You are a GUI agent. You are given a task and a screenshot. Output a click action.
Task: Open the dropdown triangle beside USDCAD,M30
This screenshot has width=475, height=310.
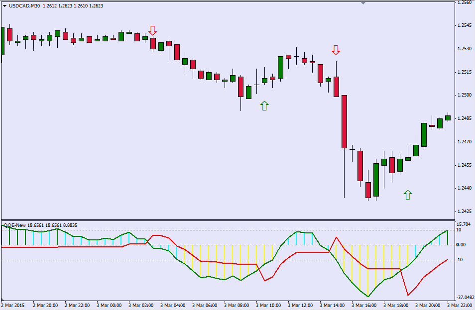4,6
